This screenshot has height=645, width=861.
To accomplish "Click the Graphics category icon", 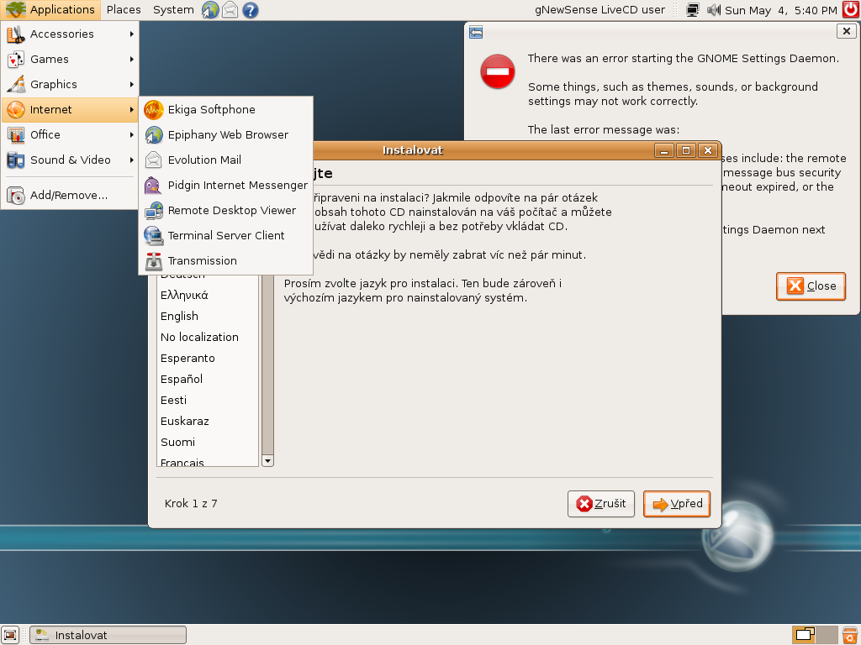I will [16, 85].
